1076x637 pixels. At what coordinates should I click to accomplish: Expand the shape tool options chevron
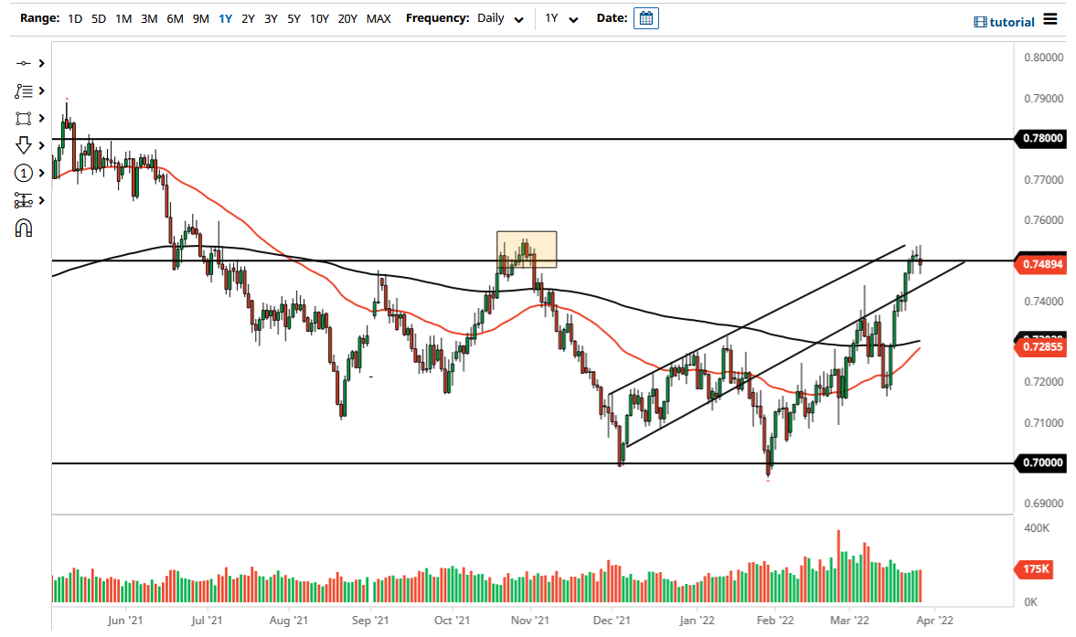coord(41,118)
